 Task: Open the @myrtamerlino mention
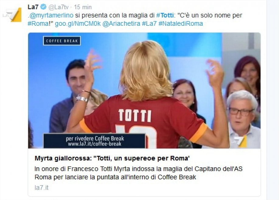pyautogui.click(x=51, y=15)
